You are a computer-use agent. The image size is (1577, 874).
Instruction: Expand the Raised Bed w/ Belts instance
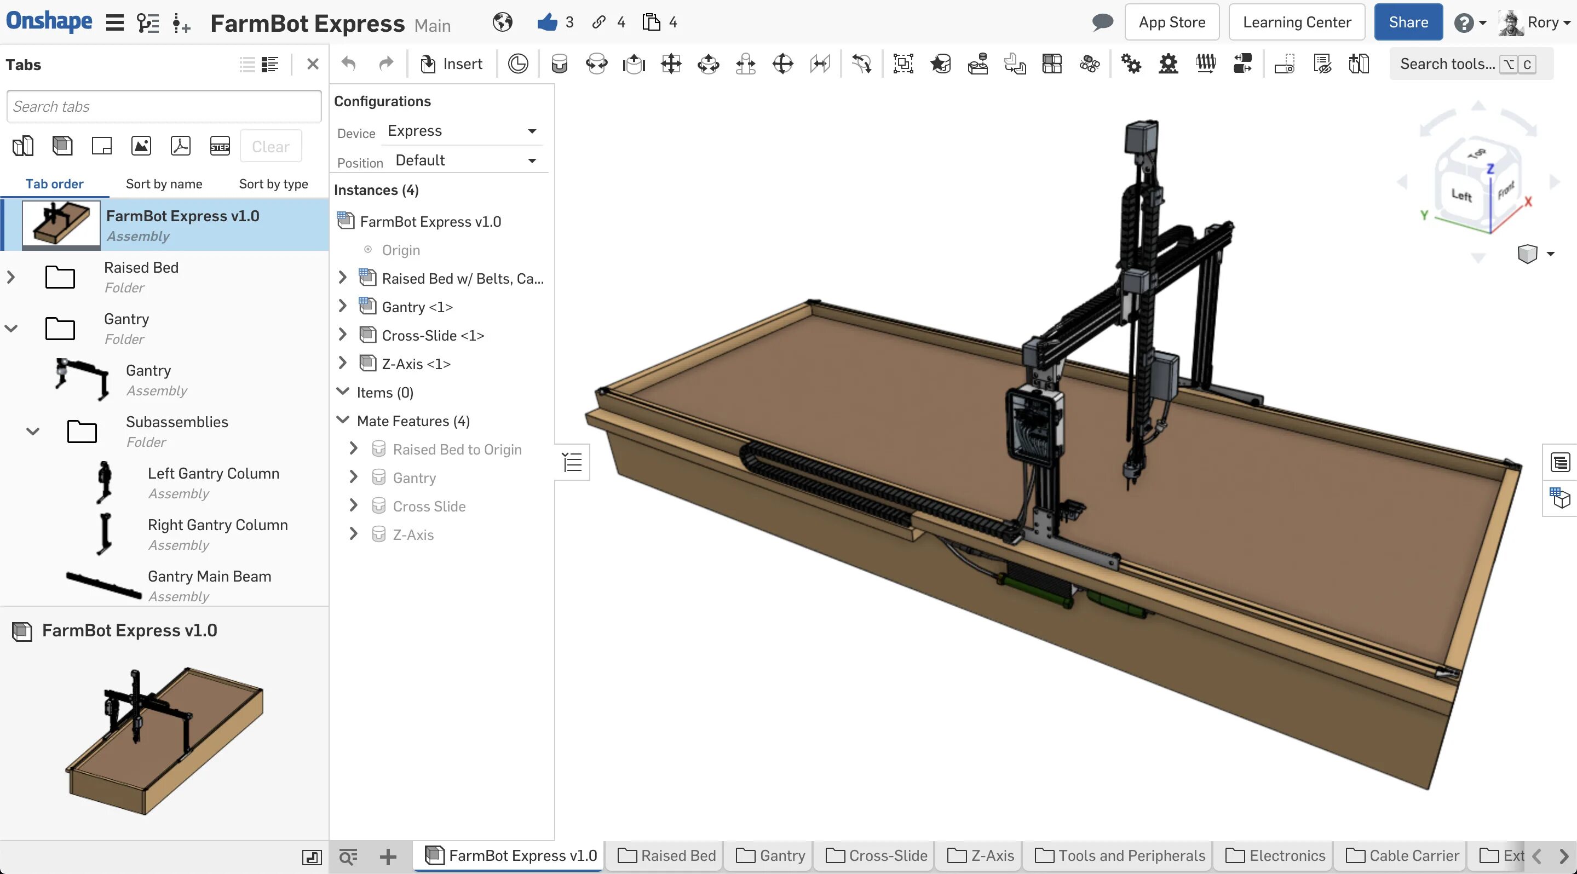click(342, 278)
